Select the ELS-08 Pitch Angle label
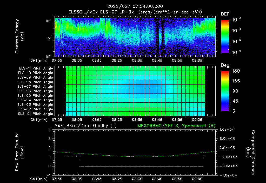Image resolution: width=266 pixels, height=183 pixels. (35, 82)
